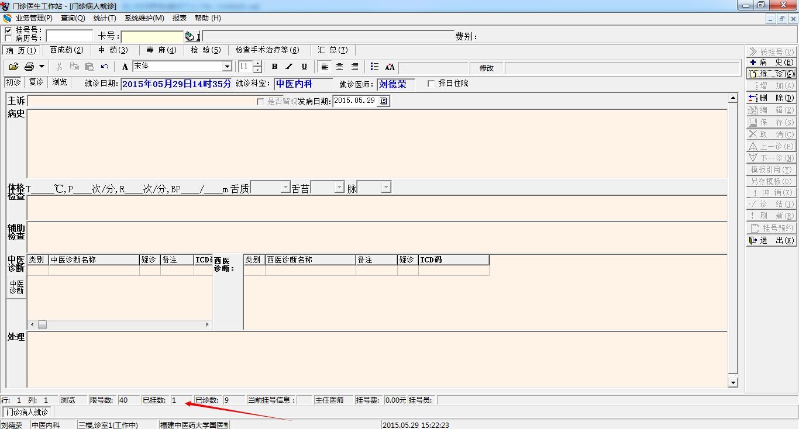
Task: Switch to the 毒麻(4) tab
Action: (161, 50)
